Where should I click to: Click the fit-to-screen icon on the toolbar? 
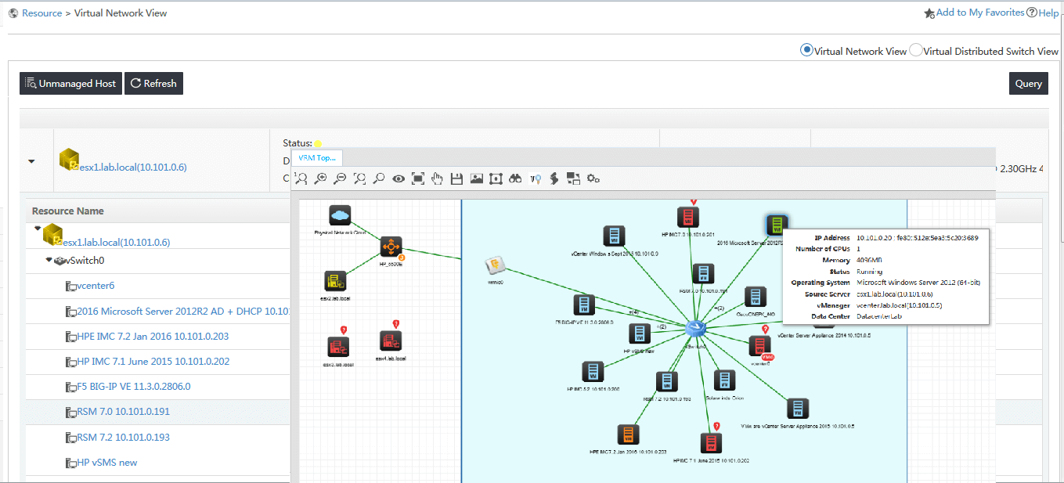[418, 178]
